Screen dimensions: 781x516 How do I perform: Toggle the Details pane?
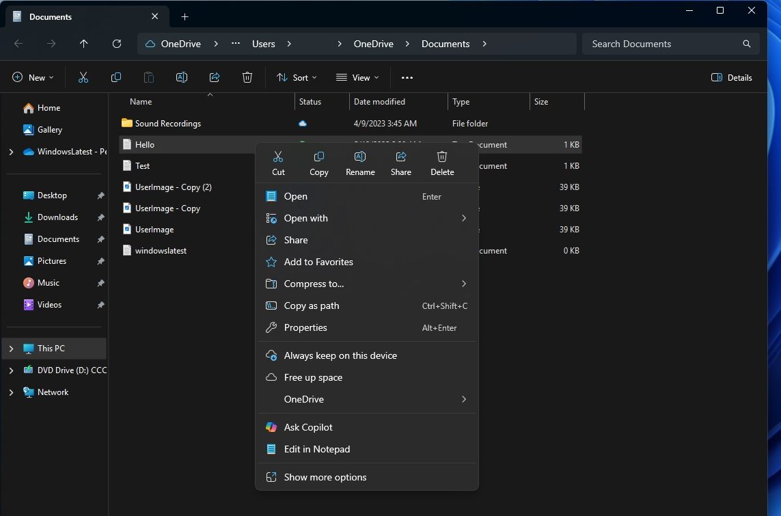click(x=732, y=77)
